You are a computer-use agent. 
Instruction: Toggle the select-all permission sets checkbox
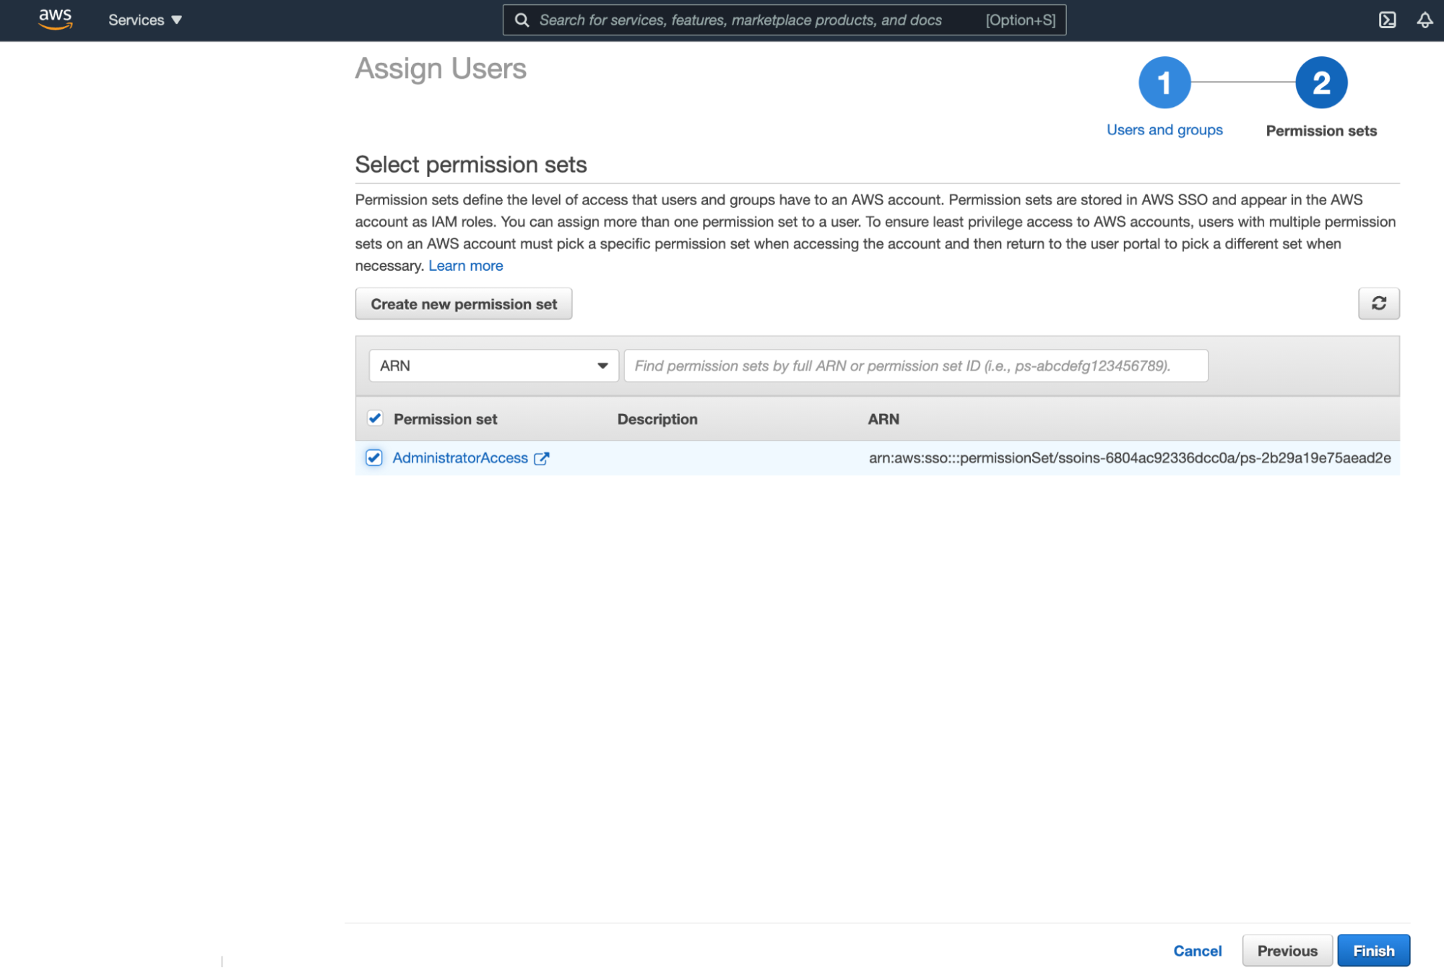pos(374,418)
